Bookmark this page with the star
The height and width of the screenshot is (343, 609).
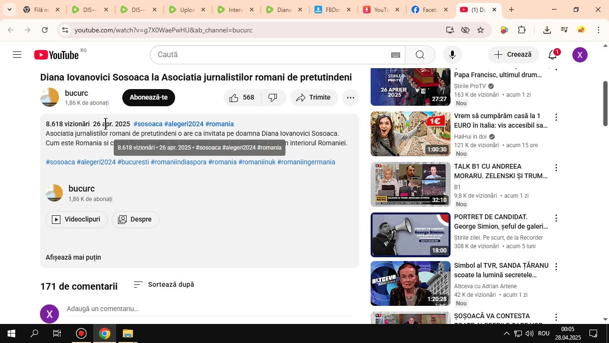coord(481,30)
